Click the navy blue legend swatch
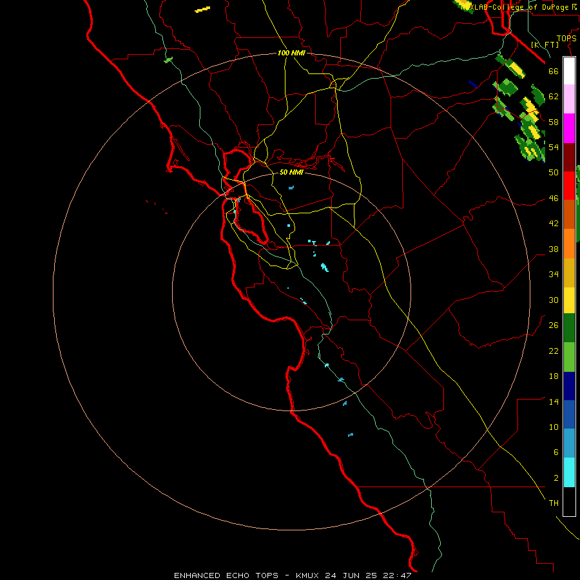The width and height of the screenshot is (580, 580). 569,386
